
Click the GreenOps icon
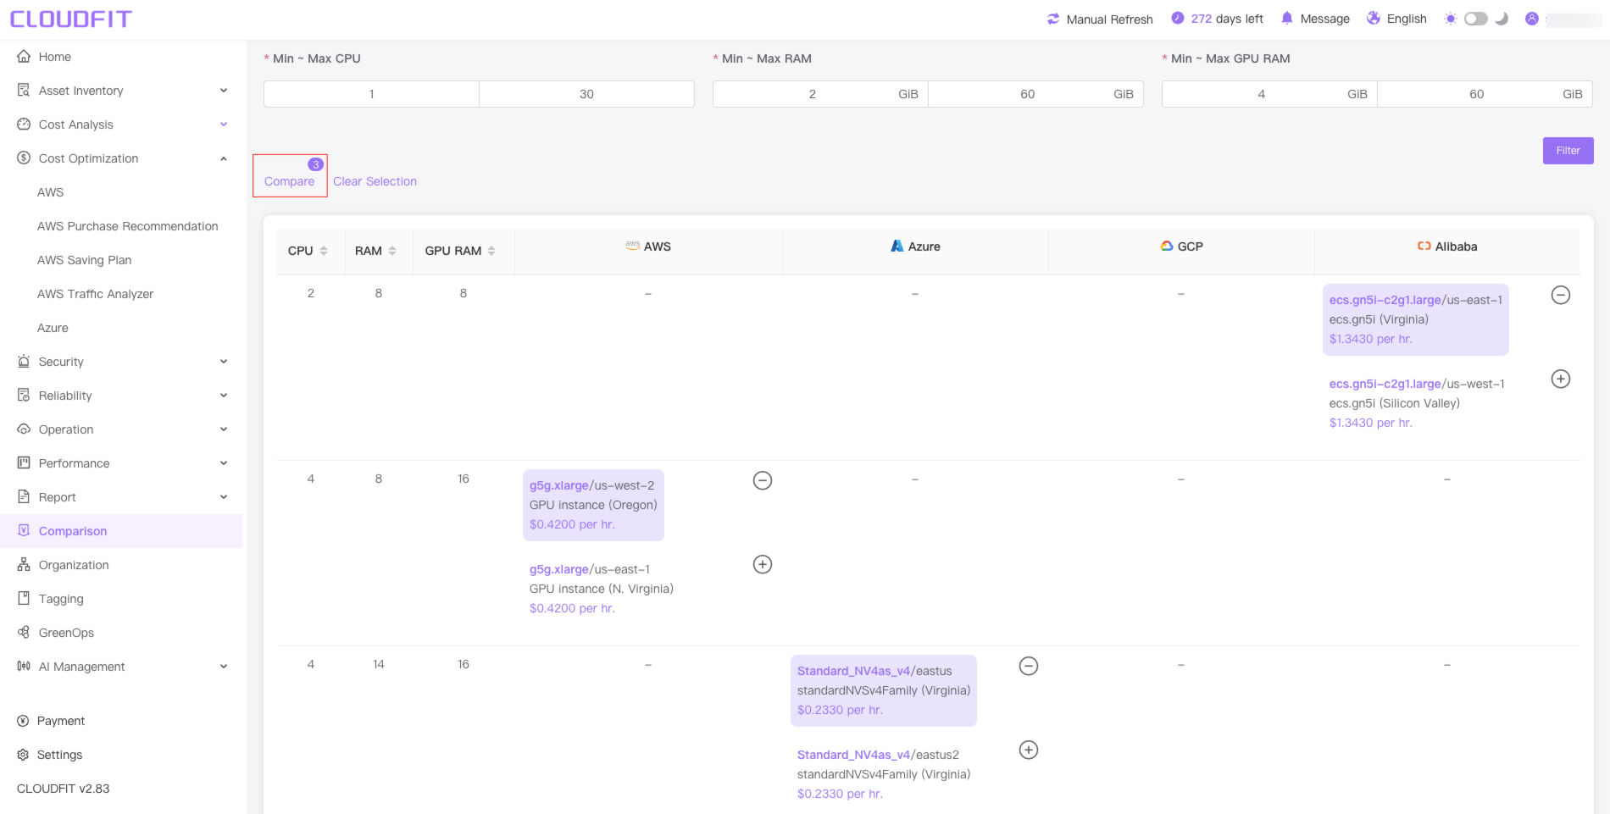tap(24, 632)
